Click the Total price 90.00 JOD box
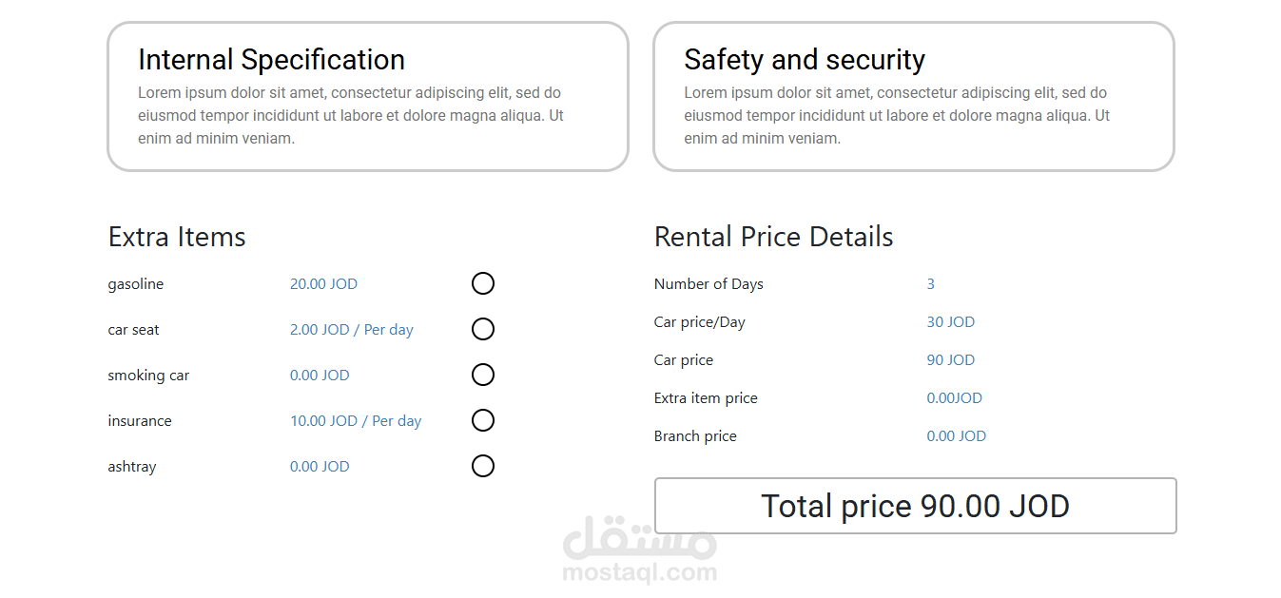The width and height of the screenshot is (1281, 598). coord(915,506)
